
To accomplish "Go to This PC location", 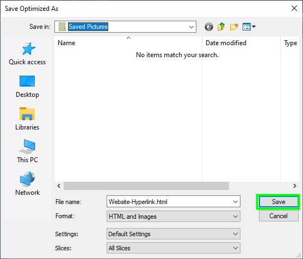I will click(x=27, y=151).
